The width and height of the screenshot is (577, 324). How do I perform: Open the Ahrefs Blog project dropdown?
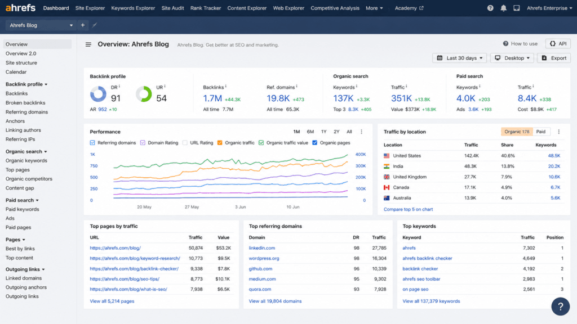tap(41, 25)
